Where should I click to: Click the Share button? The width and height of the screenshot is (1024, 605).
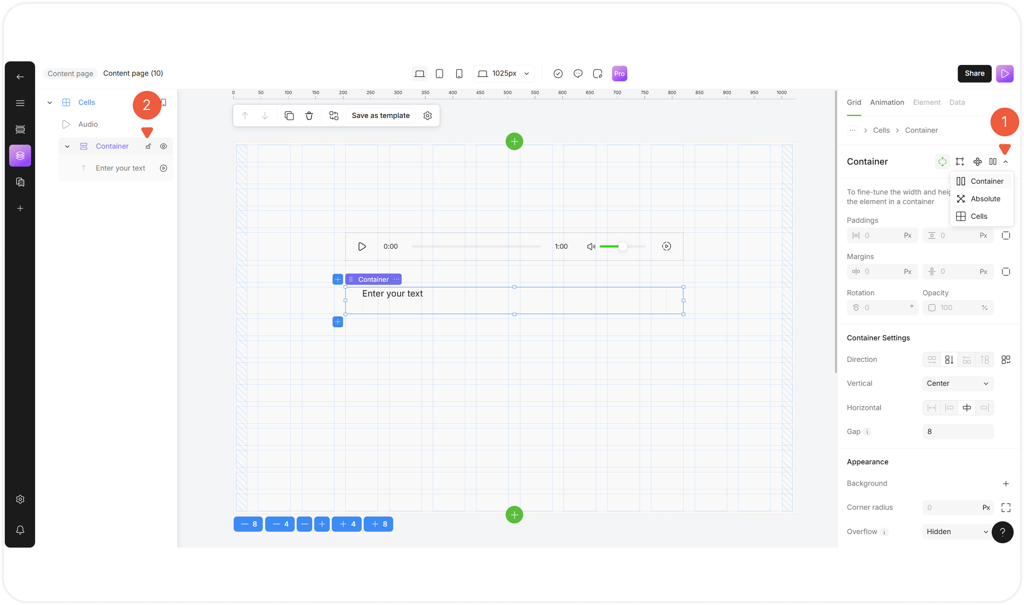974,74
